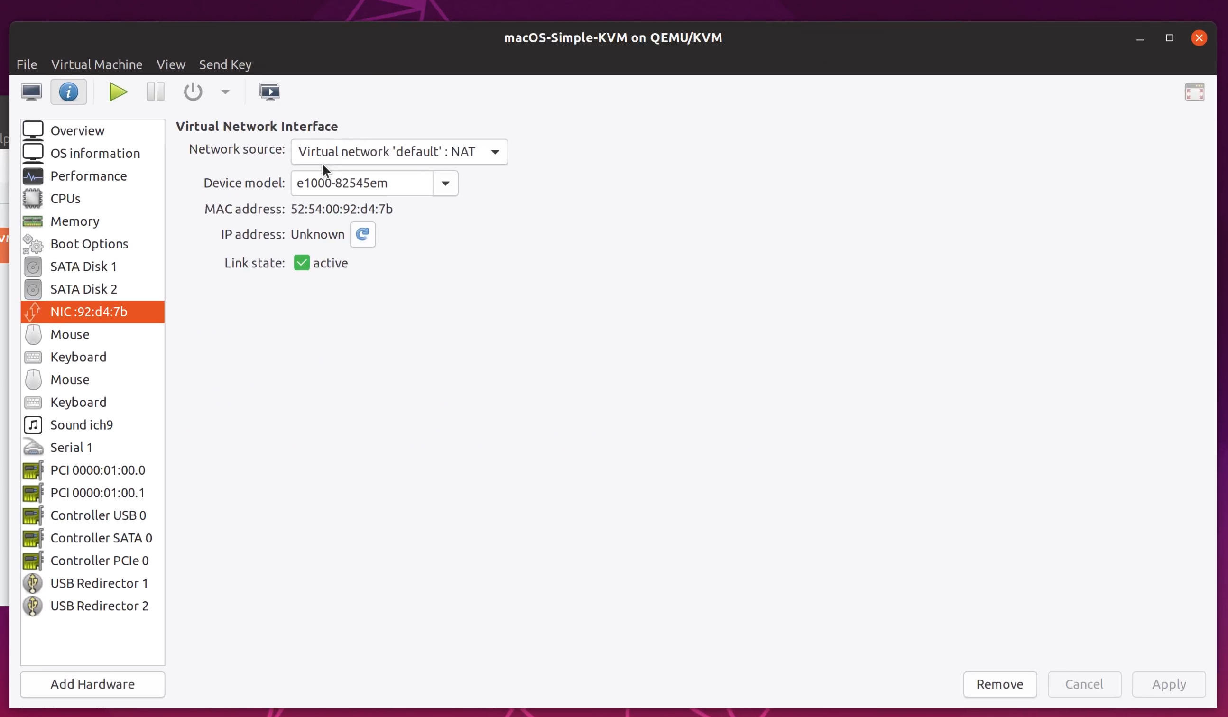Expand the Device model dropdown arrow

click(x=445, y=184)
